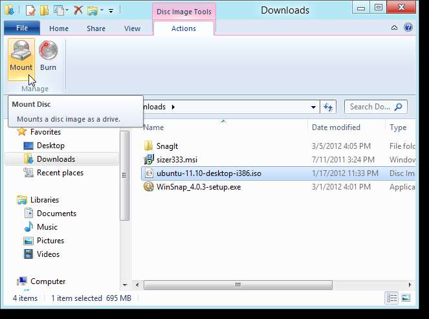The image size is (429, 319).
Task: Sort files by Date modified column
Action: (336, 127)
